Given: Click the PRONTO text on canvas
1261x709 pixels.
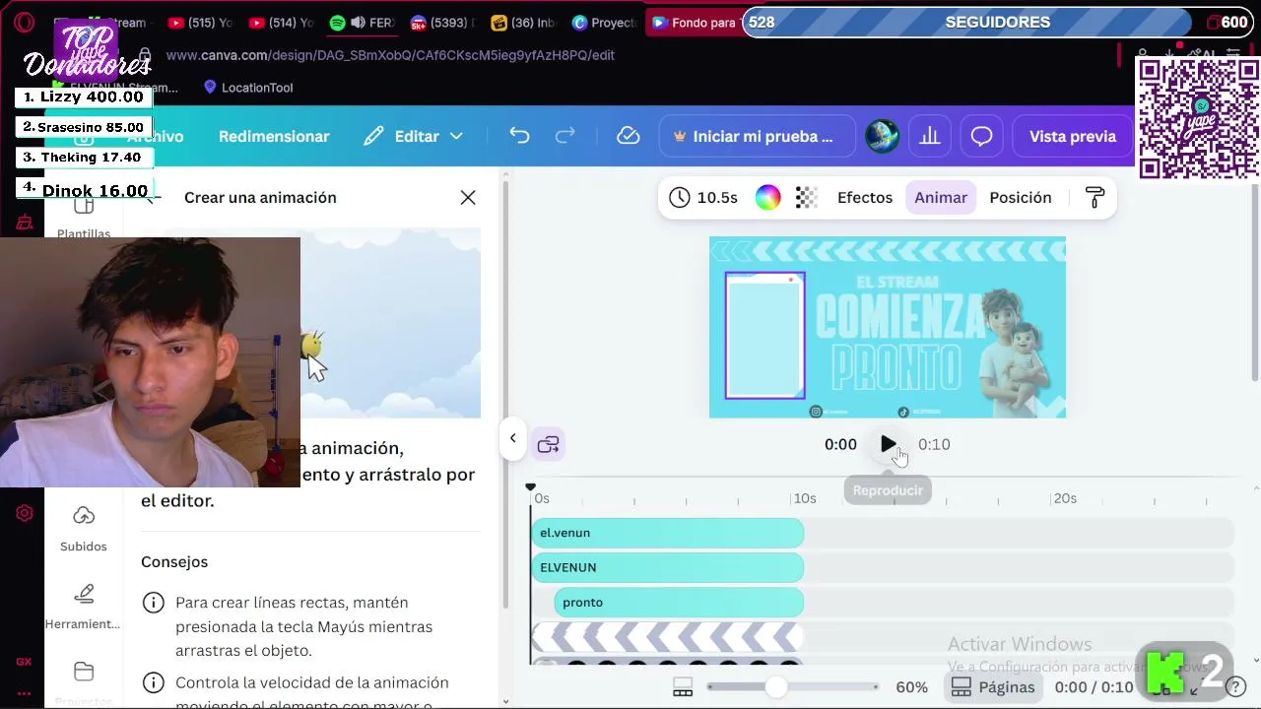Looking at the screenshot, I should pyautogui.click(x=896, y=367).
